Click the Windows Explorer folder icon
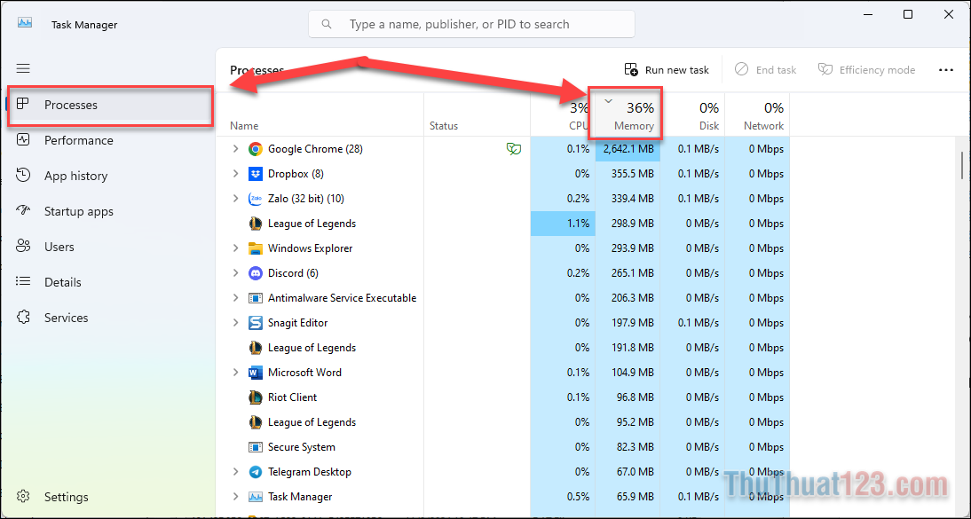 pyautogui.click(x=255, y=248)
